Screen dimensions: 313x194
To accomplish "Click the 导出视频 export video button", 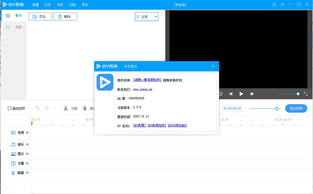I will (x=296, y=108).
